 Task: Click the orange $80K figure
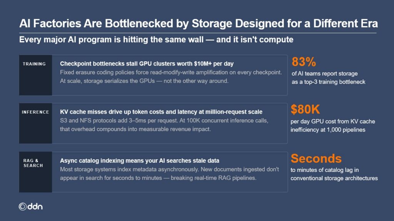[306, 110]
